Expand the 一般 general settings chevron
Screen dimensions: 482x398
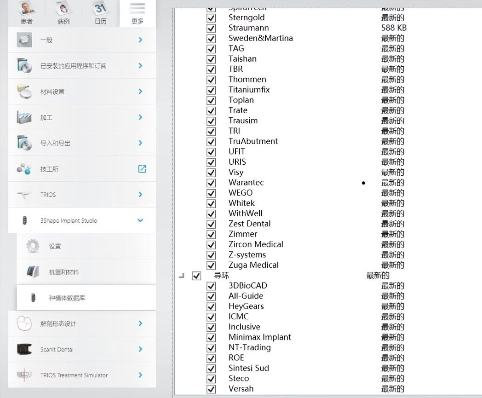tap(140, 40)
